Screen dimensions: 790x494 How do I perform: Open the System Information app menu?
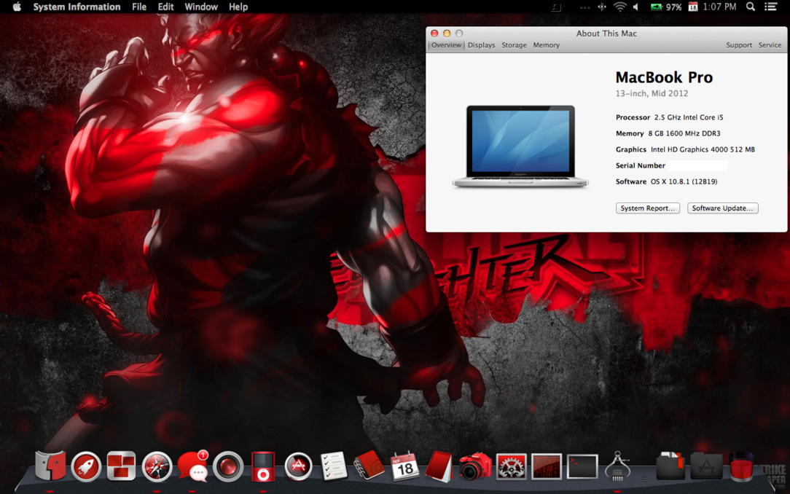click(77, 7)
